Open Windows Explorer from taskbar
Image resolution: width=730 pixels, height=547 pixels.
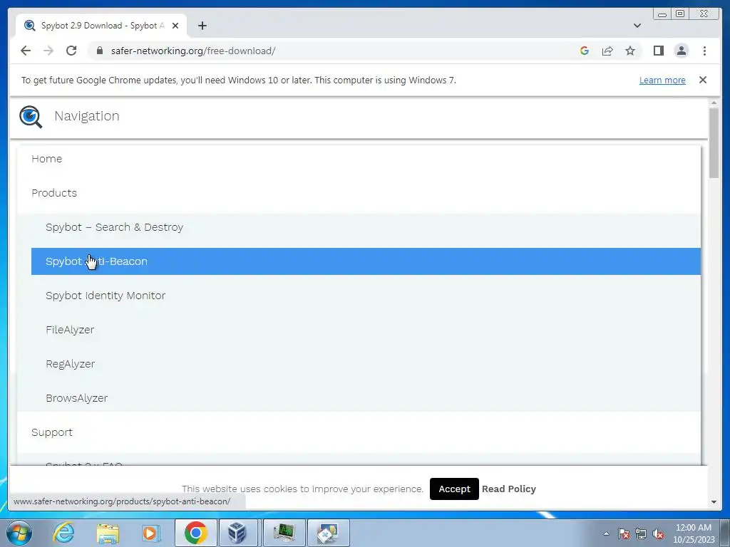pyautogui.click(x=108, y=533)
